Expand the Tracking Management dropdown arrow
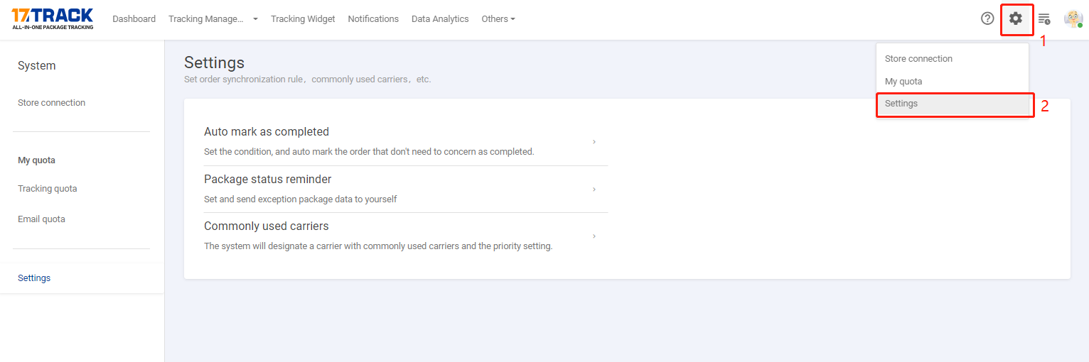The width and height of the screenshot is (1089, 362). [x=255, y=19]
